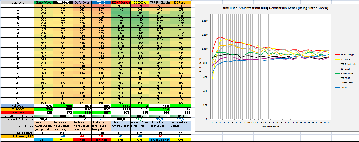Select the 100,0 Power in % cell
Image resolution: width=359 pixels, height=142 pixels.
point(121,119)
